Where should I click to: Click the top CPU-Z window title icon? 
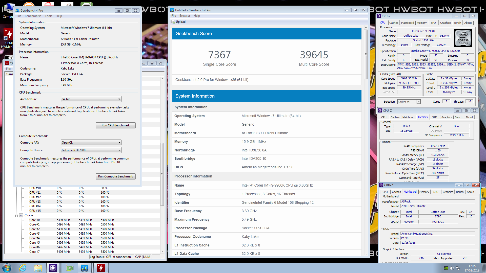click(379, 16)
